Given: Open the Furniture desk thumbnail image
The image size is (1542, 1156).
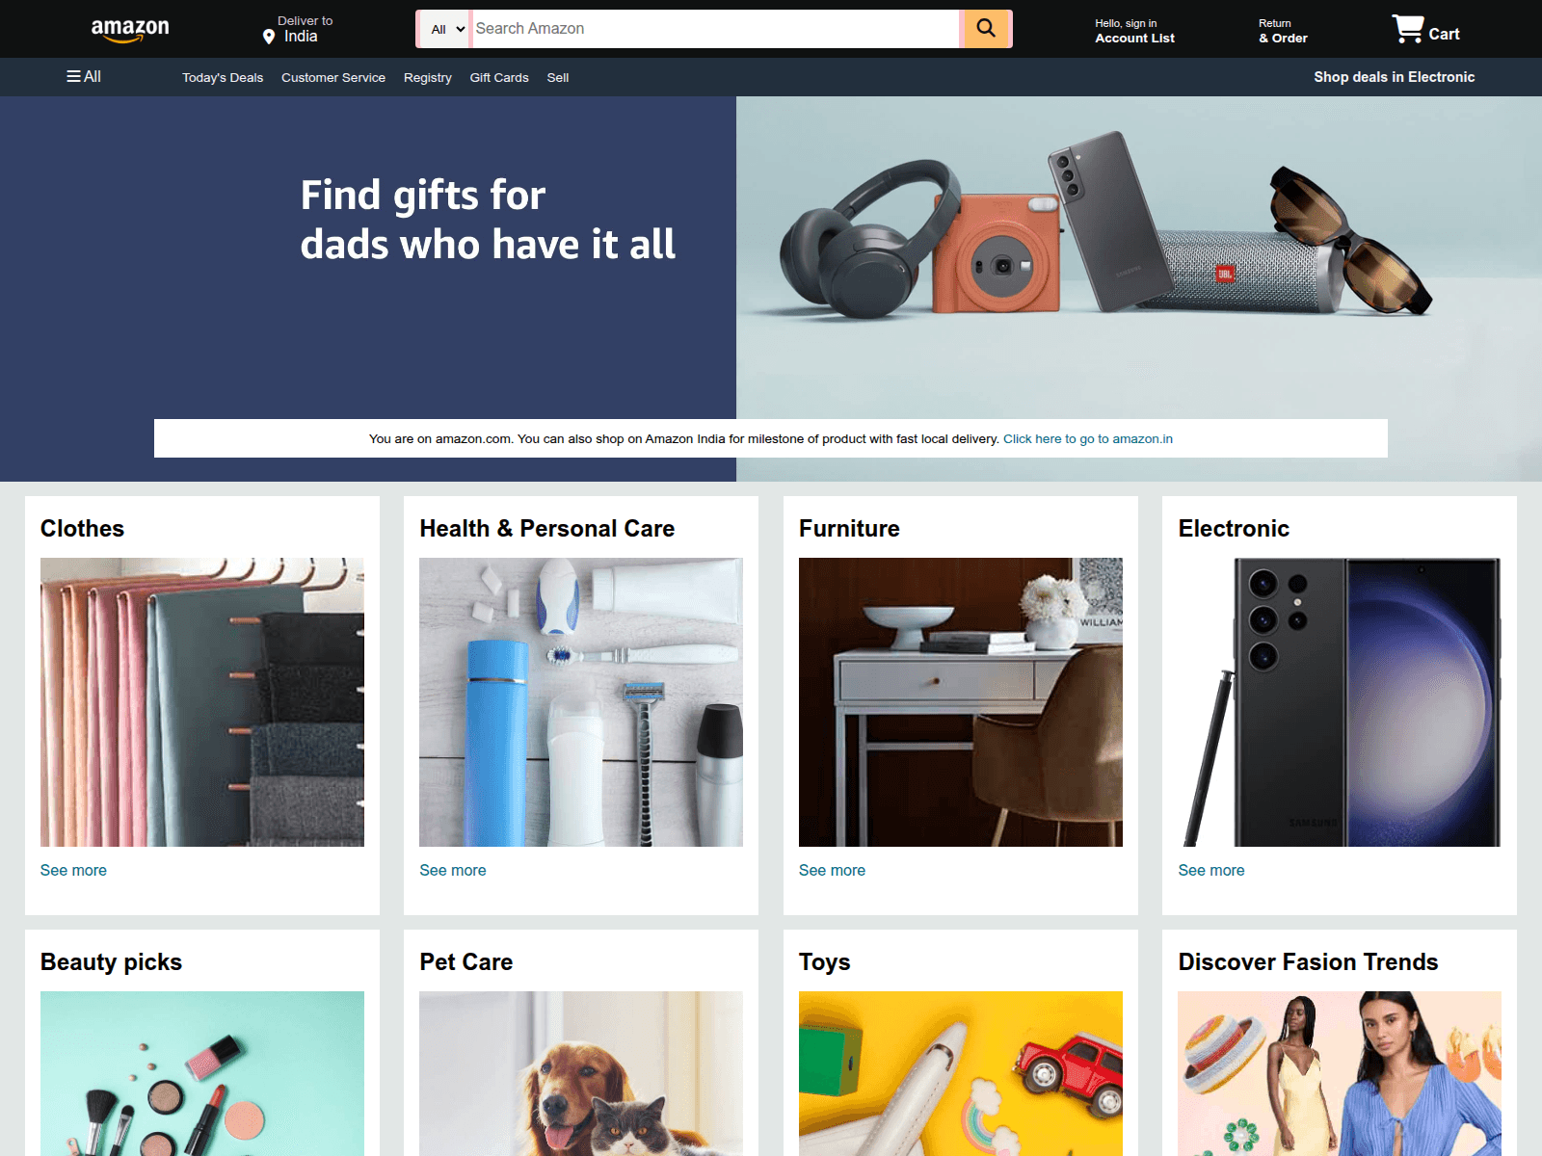Looking at the screenshot, I should 961,702.
